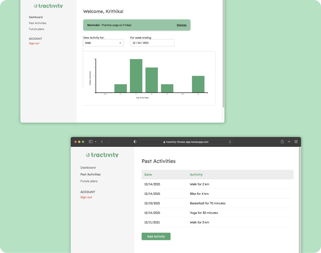Select Dashboard in the sidebar
Screen dimensions: 321x253
click(x=88, y=167)
